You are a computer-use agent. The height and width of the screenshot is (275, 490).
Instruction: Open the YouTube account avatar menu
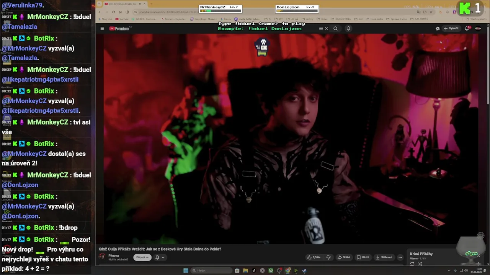click(478, 29)
